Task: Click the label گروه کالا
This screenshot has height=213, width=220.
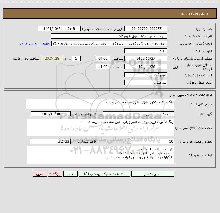Action: (205, 114)
